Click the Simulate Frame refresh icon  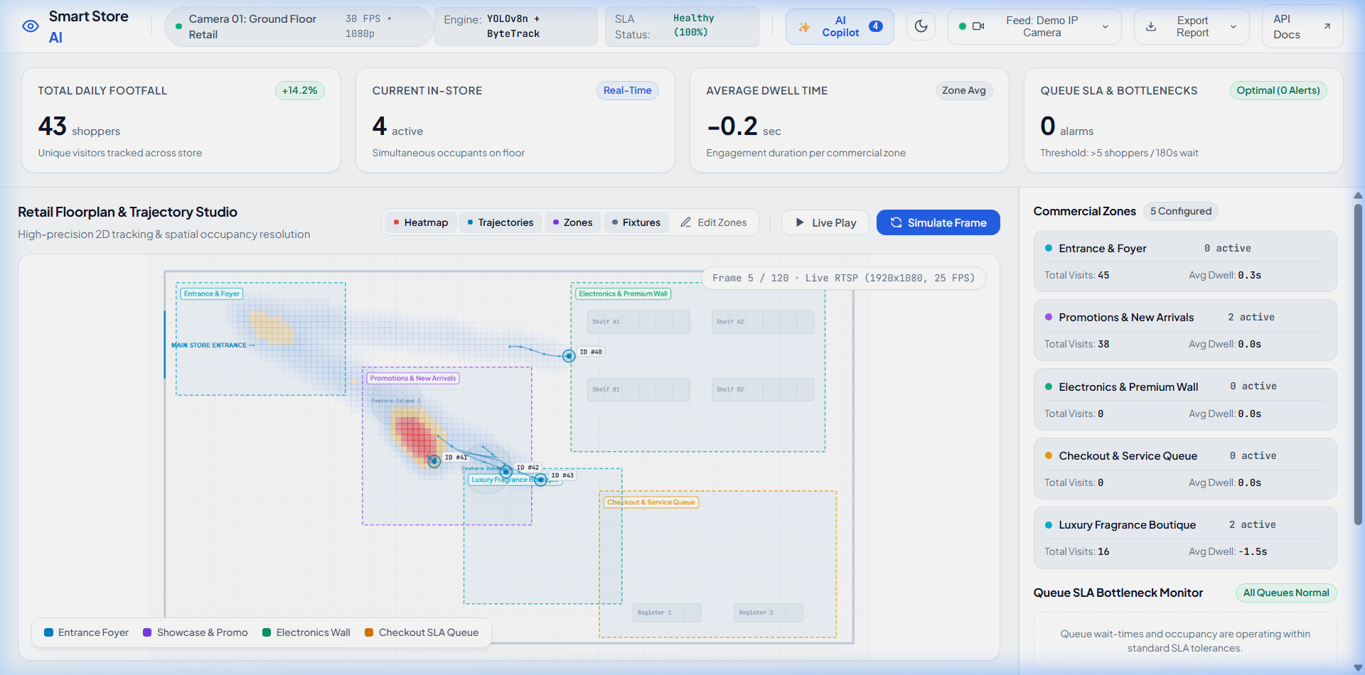pyautogui.click(x=896, y=222)
